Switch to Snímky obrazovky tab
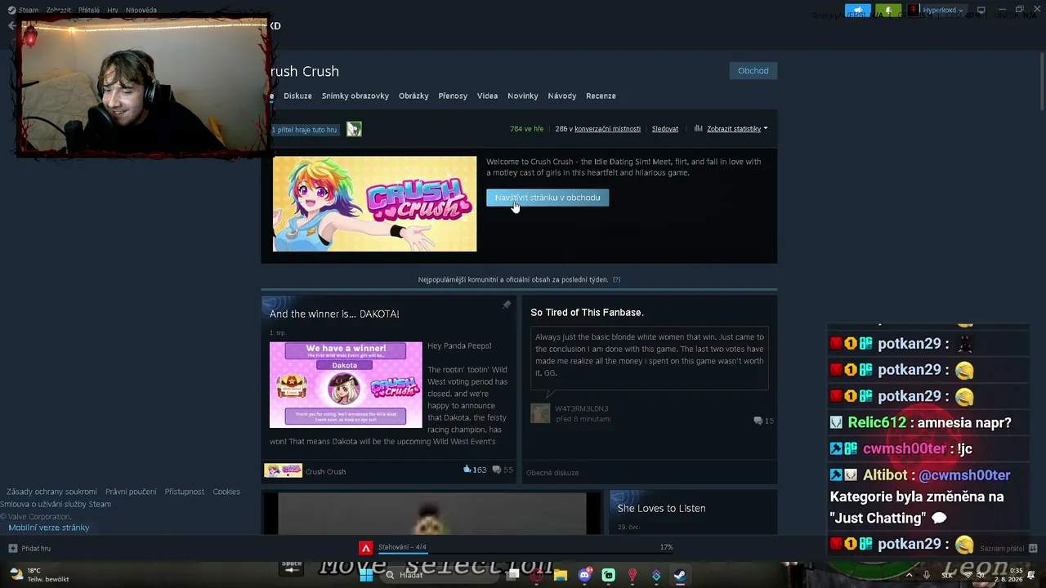 355,96
